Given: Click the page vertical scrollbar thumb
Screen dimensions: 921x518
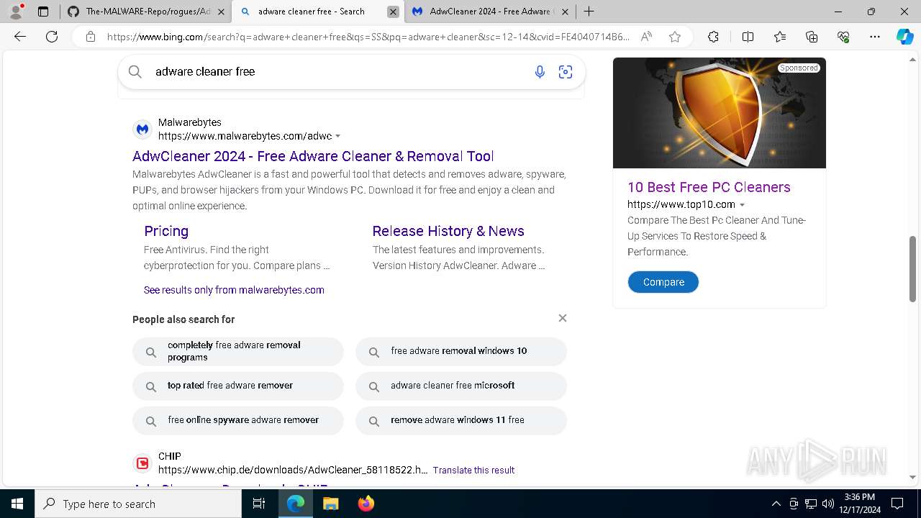Looking at the screenshot, I should [x=913, y=269].
